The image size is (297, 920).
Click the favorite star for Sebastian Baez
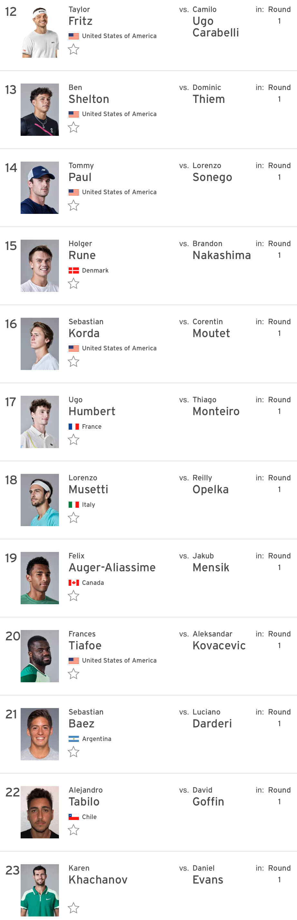tap(73, 752)
